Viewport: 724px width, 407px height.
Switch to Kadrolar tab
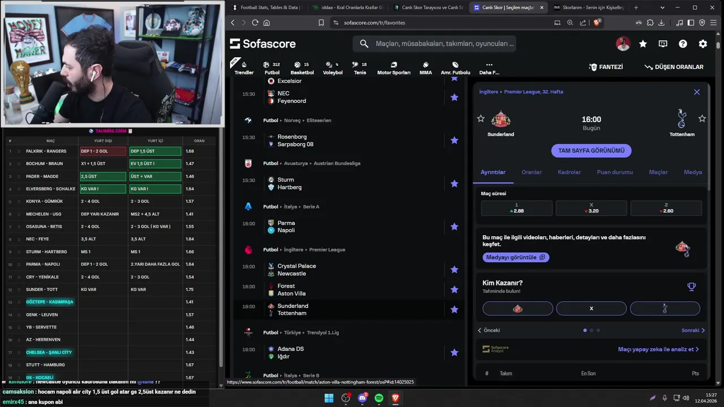click(x=569, y=172)
